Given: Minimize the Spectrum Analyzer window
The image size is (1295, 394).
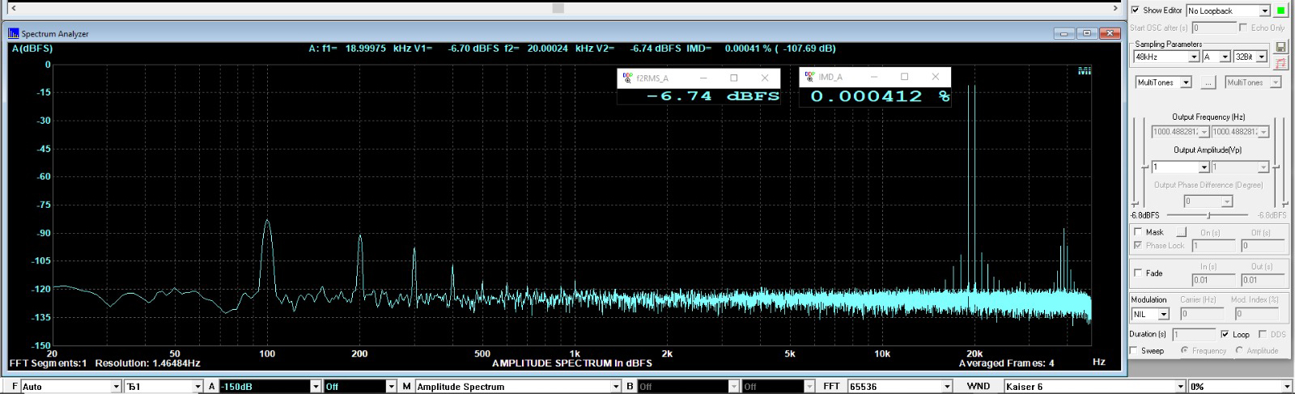Looking at the screenshot, I should pyautogui.click(x=1064, y=34).
